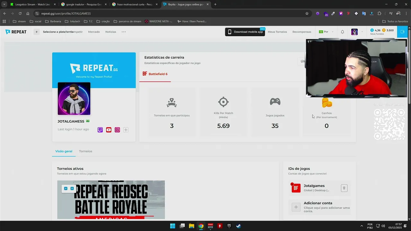Switch to the Torneios tab
411x231 pixels.
(x=85, y=151)
